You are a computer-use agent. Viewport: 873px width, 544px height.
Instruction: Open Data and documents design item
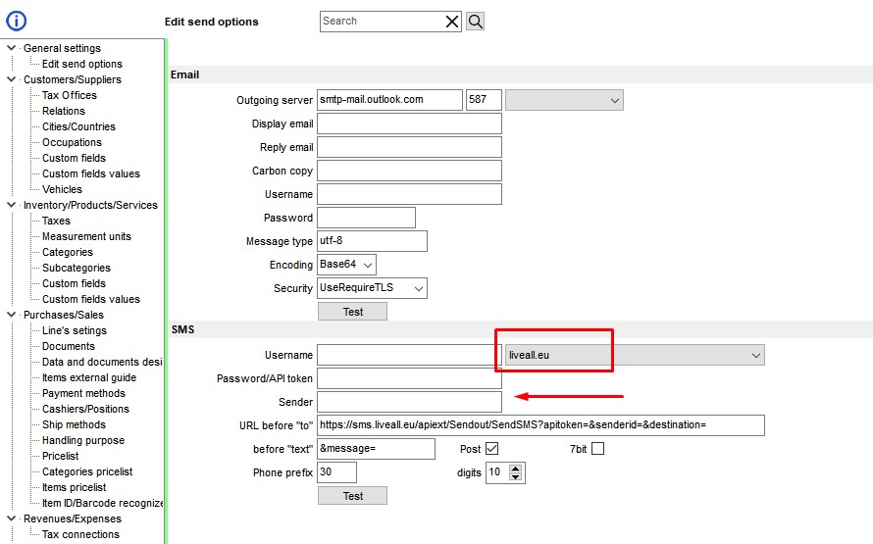coord(102,362)
